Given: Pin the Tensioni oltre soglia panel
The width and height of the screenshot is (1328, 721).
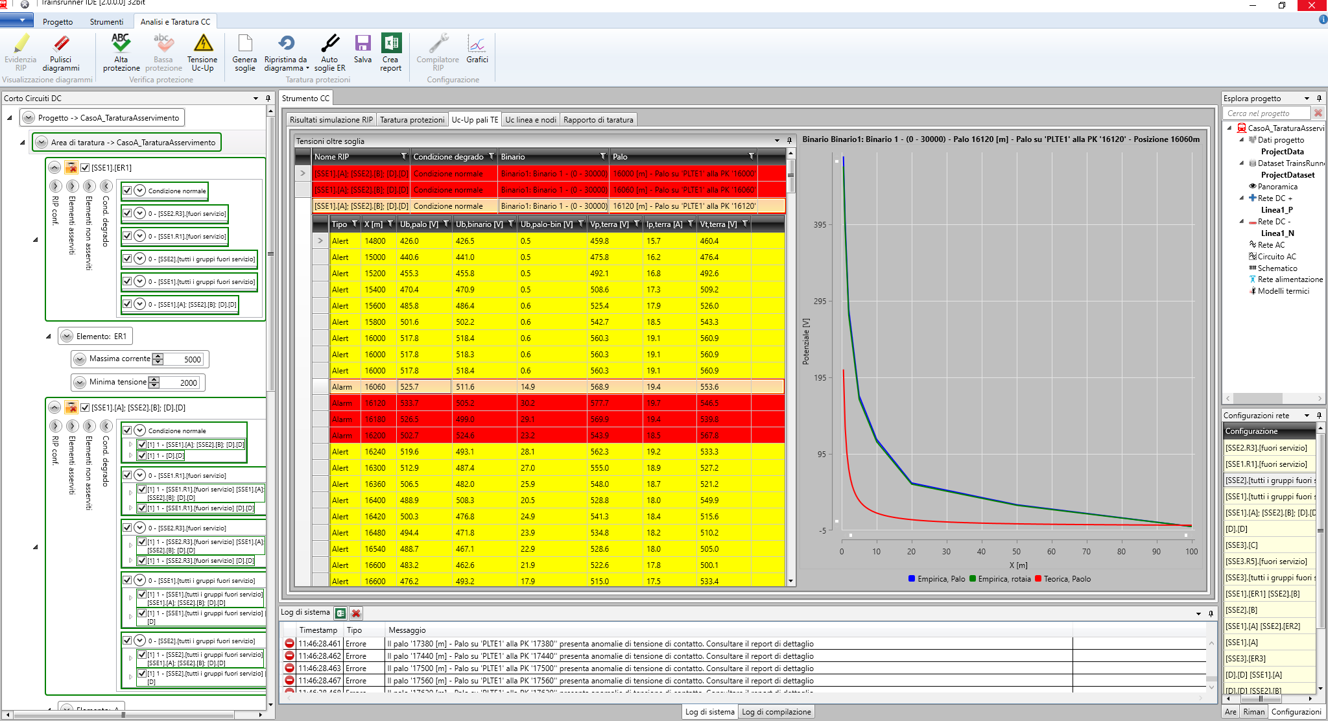Looking at the screenshot, I should (x=789, y=141).
